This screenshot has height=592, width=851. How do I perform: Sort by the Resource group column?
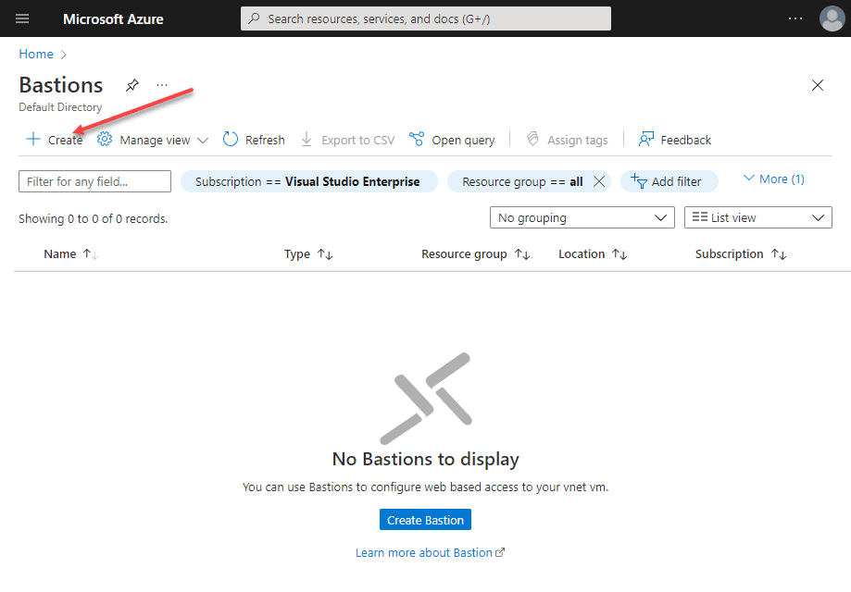pyautogui.click(x=475, y=254)
